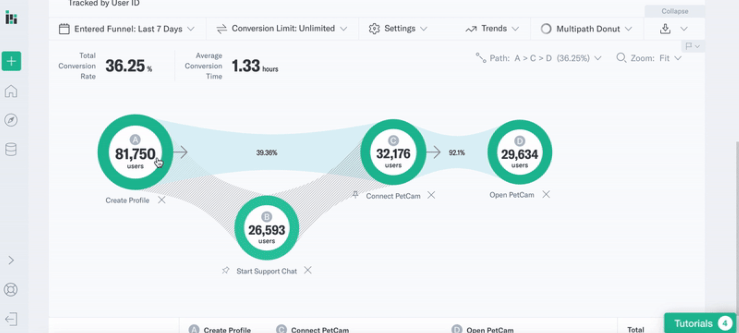Viewport: 739px width, 333px height.
Task: Select donut A with 81,750 users
Action: pyautogui.click(x=135, y=152)
